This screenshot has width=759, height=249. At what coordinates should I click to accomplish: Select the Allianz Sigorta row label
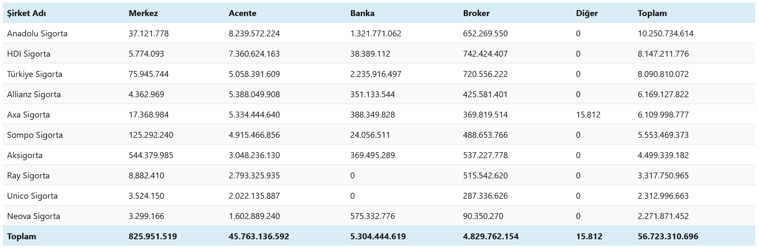click(x=34, y=94)
